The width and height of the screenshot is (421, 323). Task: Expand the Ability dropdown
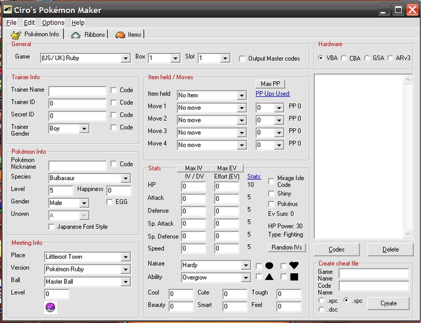point(245,278)
